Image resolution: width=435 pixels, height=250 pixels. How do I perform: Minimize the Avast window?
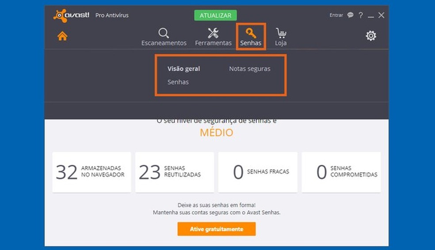pos(371,17)
